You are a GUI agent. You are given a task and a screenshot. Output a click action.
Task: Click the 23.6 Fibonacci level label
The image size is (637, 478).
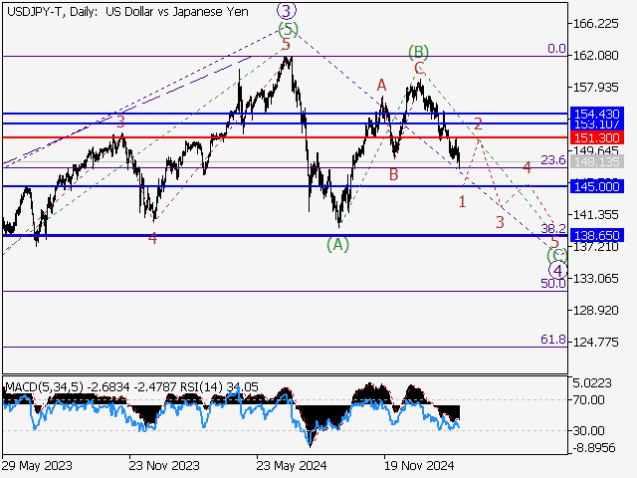pyautogui.click(x=553, y=160)
